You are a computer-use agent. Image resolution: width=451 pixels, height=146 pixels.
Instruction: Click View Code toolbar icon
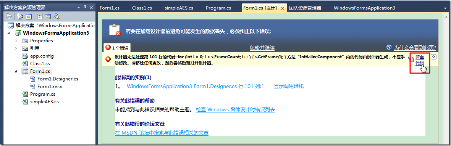tap(40, 16)
